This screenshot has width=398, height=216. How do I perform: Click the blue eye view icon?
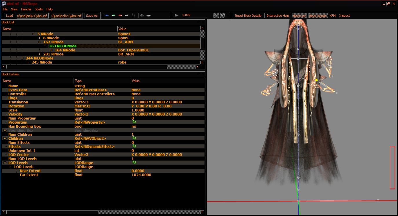pos(107,16)
